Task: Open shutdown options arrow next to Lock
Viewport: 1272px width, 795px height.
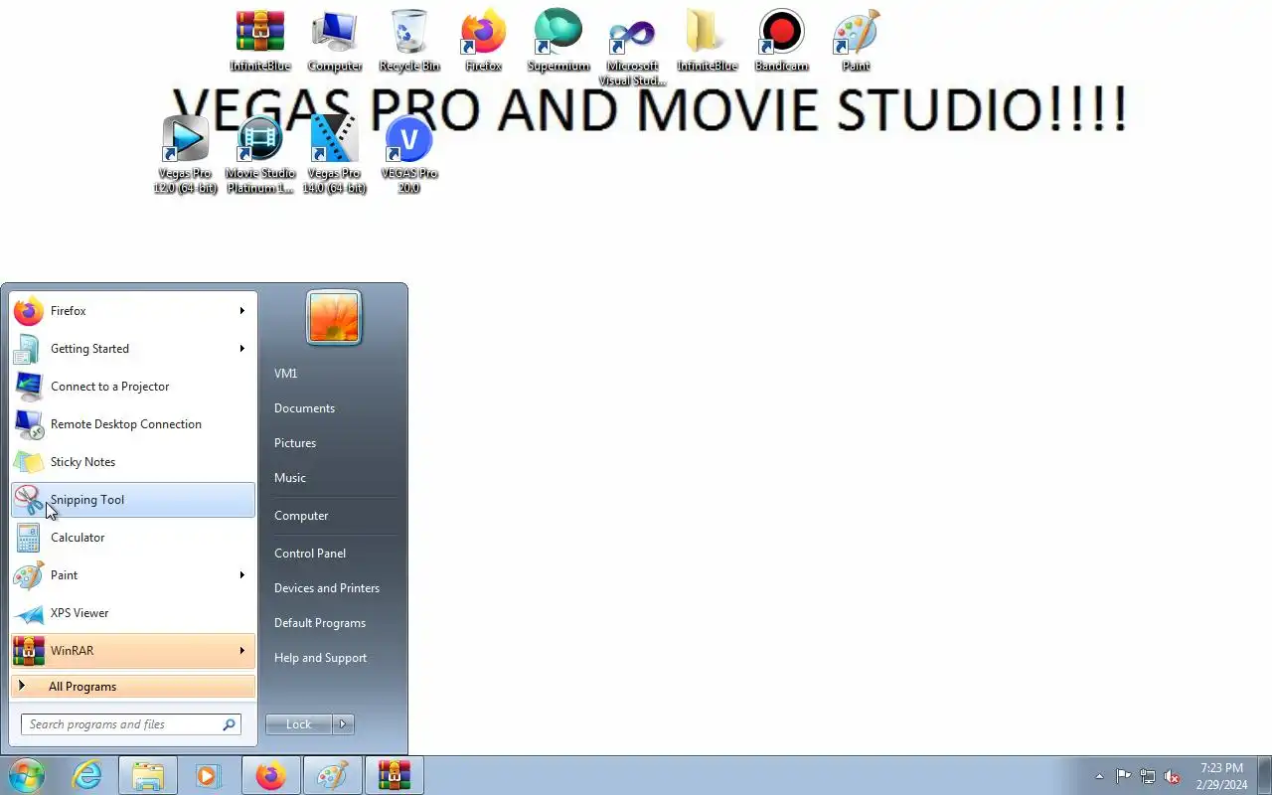Action: click(x=343, y=724)
